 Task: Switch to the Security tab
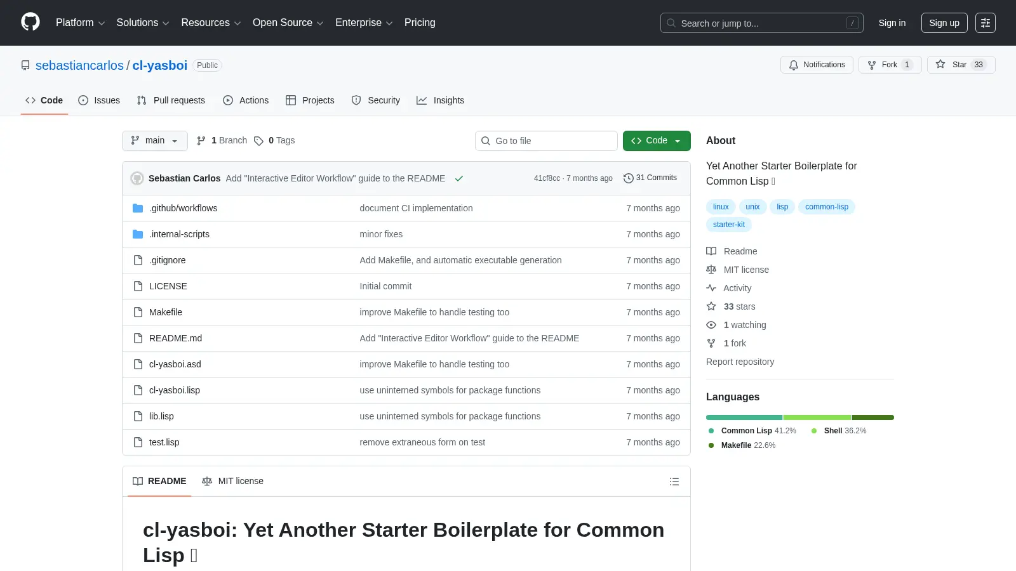tap(376, 100)
